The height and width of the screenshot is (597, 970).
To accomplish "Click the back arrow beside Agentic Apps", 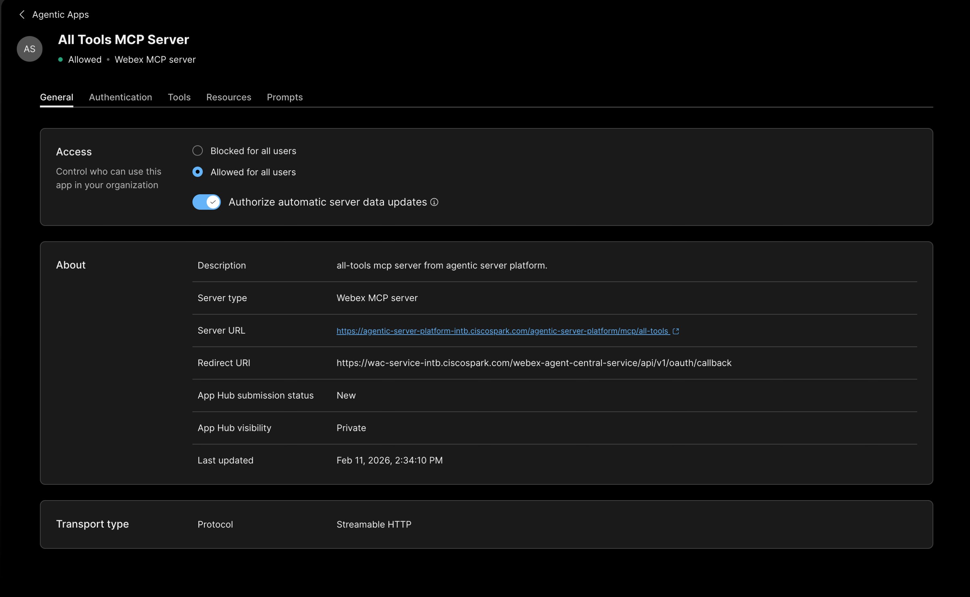I will coord(22,15).
